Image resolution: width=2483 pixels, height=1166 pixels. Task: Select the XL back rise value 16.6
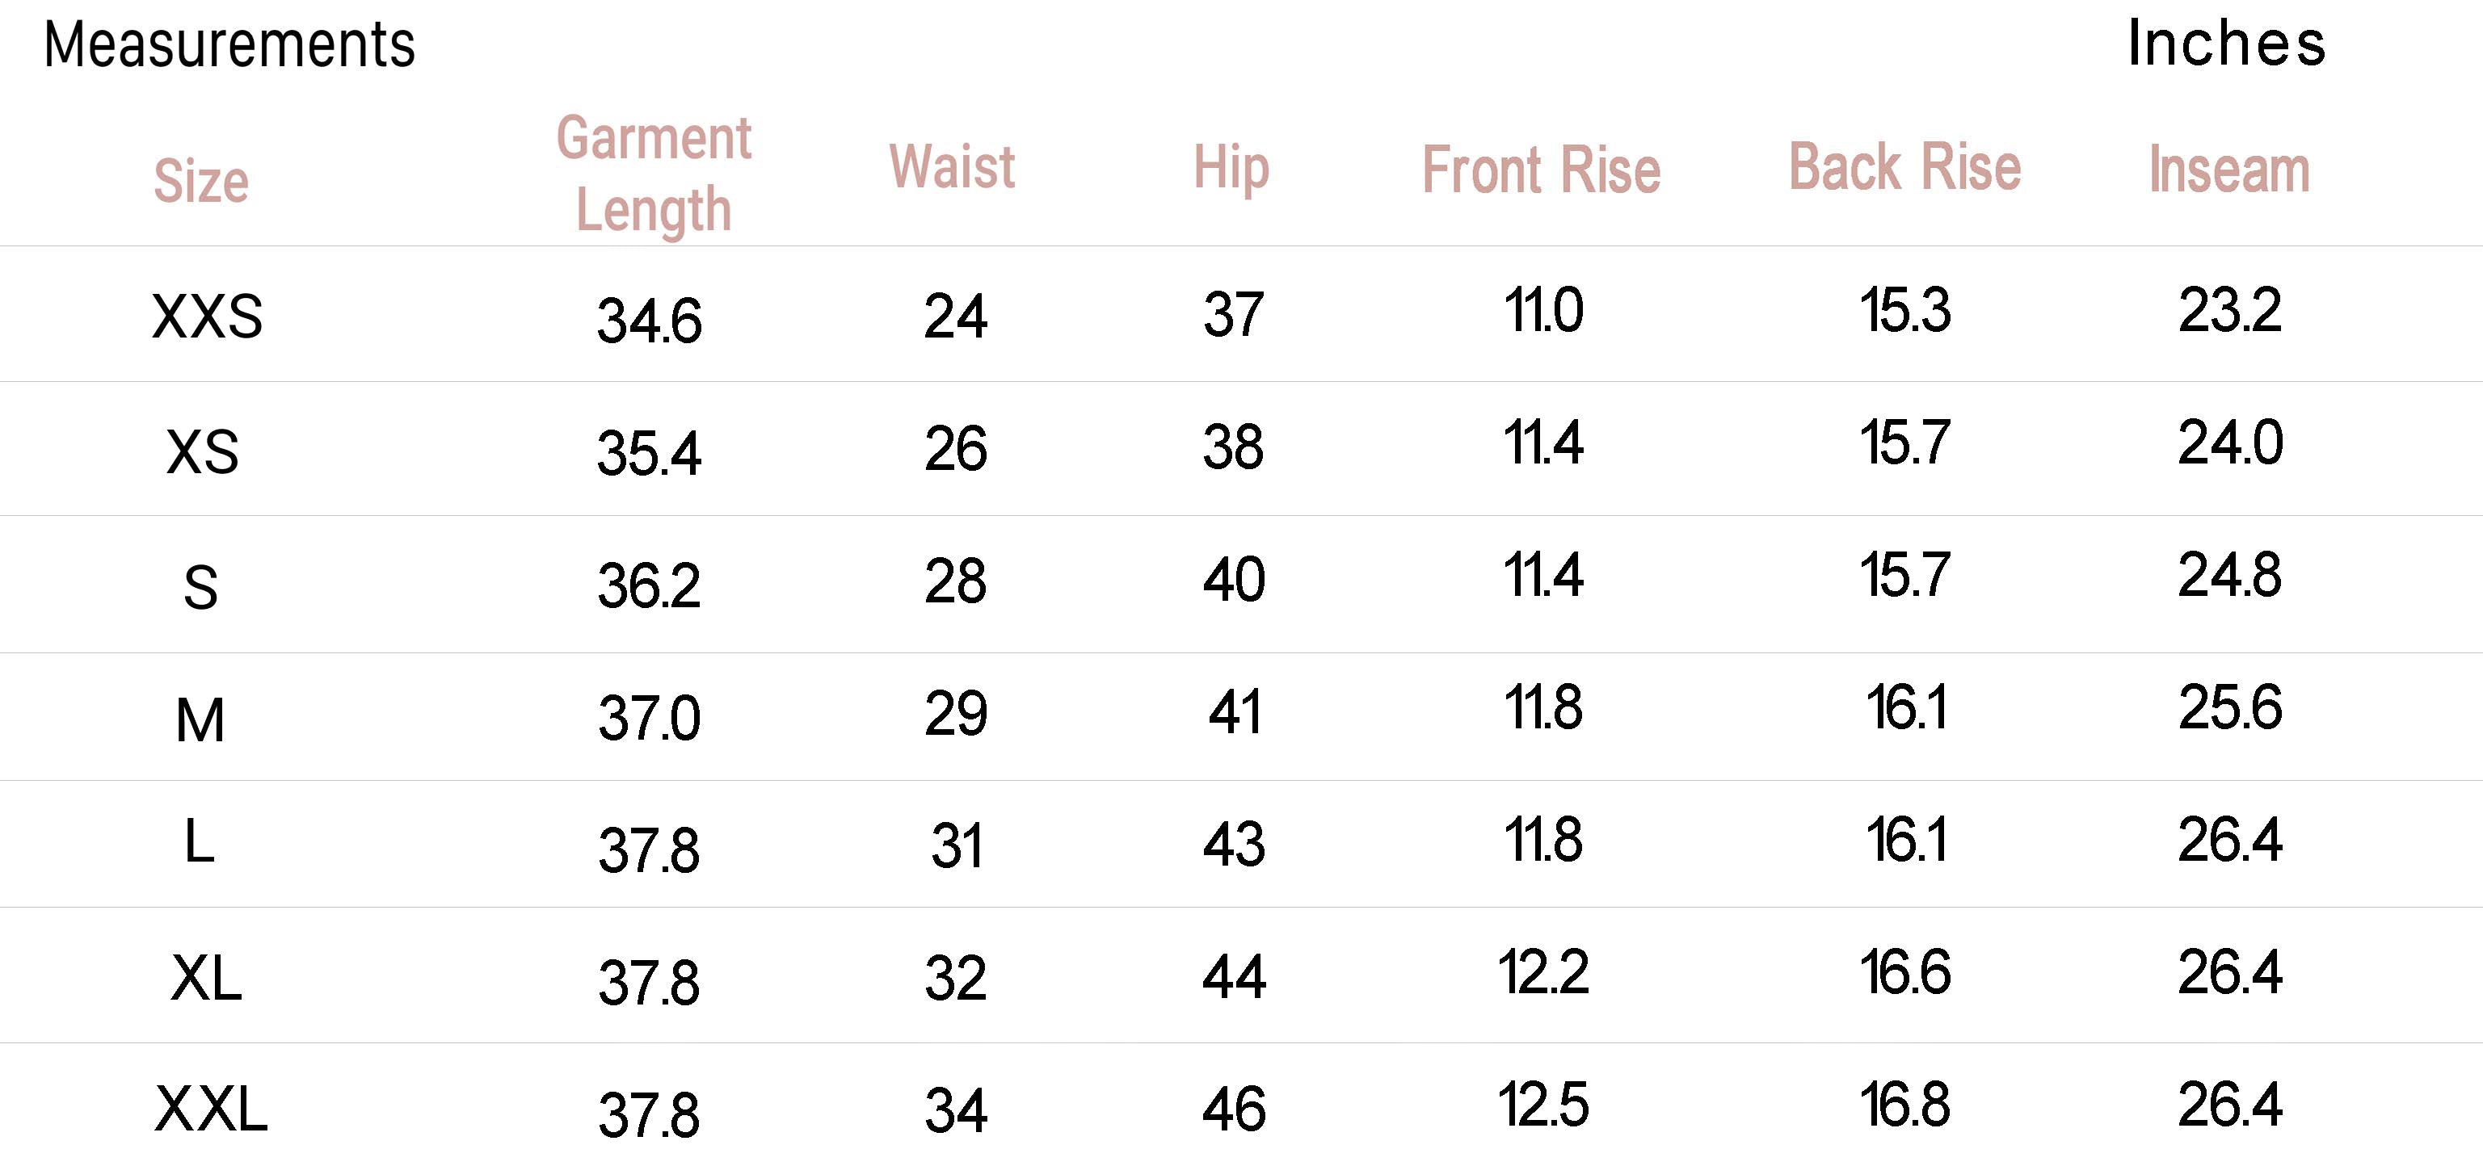[1905, 971]
